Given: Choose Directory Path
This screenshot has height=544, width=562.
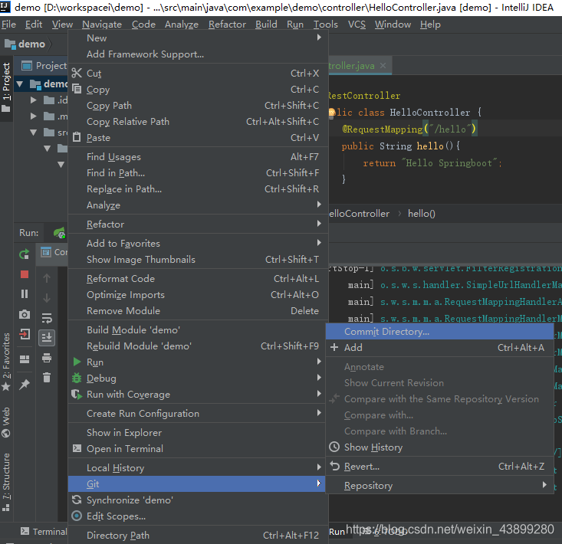Looking at the screenshot, I should (198, 536).
